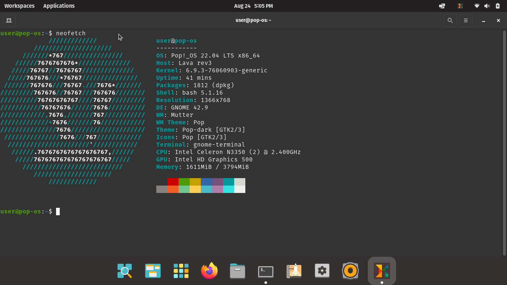This screenshot has width=507, height=285.
Task: Show the application grid from the dock
Action: point(181,271)
